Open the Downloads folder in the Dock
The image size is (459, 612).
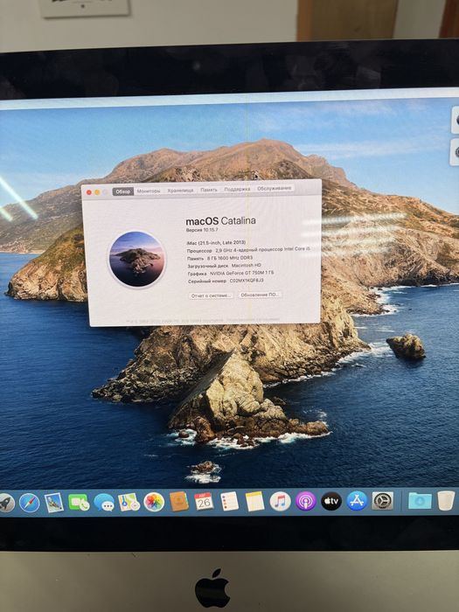(420, 500)
